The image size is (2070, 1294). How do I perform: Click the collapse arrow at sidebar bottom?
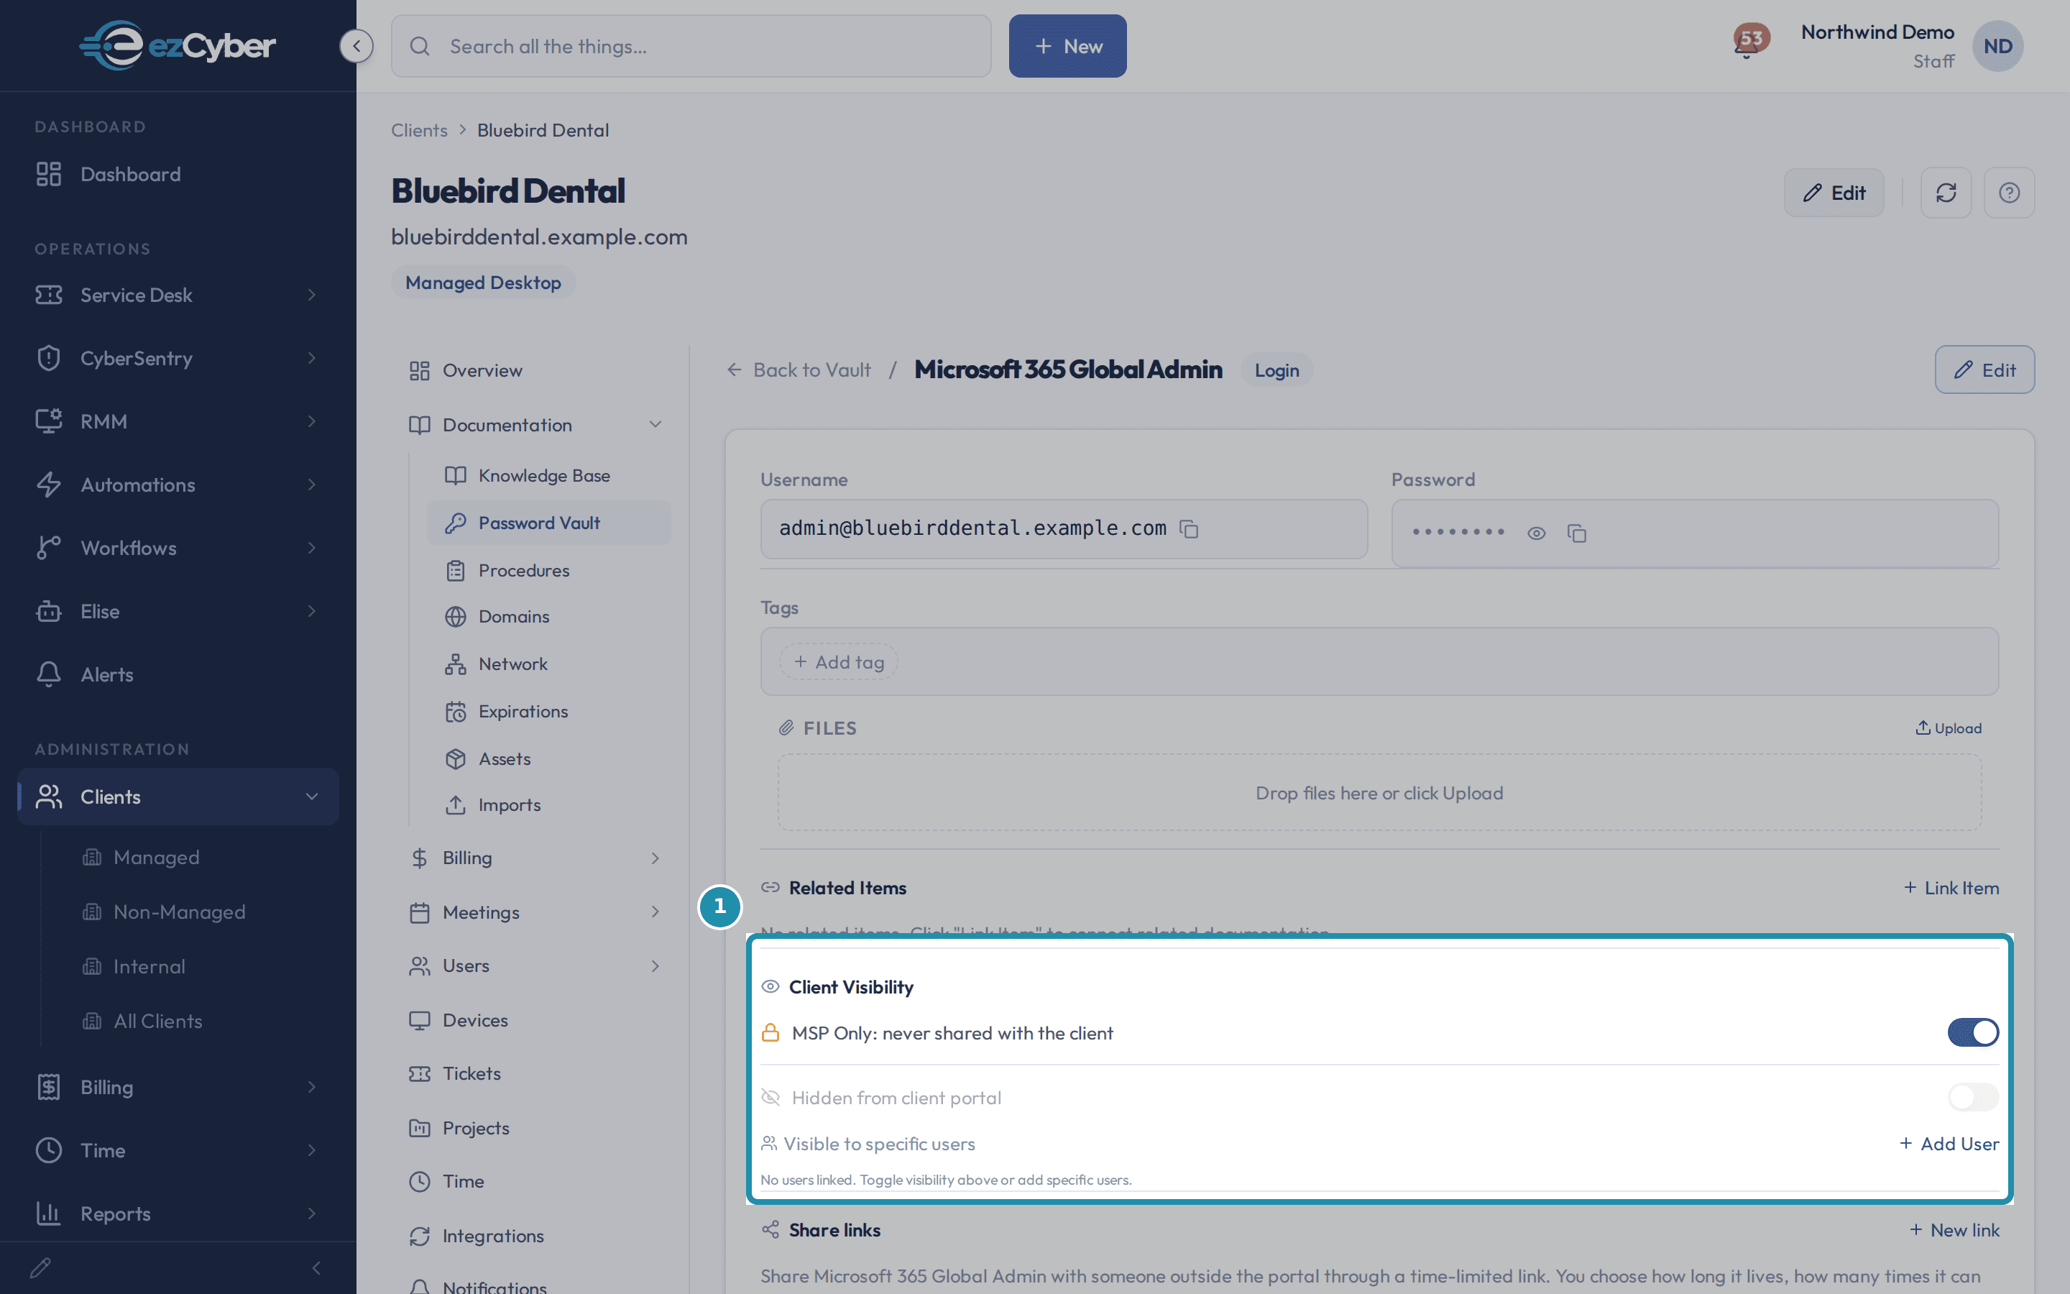pyautogui.click(x=316, y=1267)
